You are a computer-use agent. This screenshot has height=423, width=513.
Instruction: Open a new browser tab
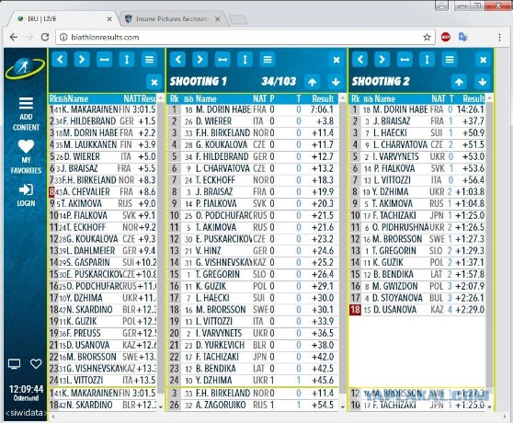[238, 19]
